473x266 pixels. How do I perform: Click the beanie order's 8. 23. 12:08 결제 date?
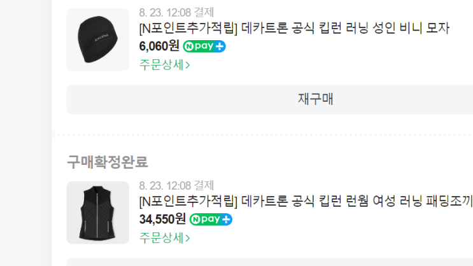[x=176, y=13]
